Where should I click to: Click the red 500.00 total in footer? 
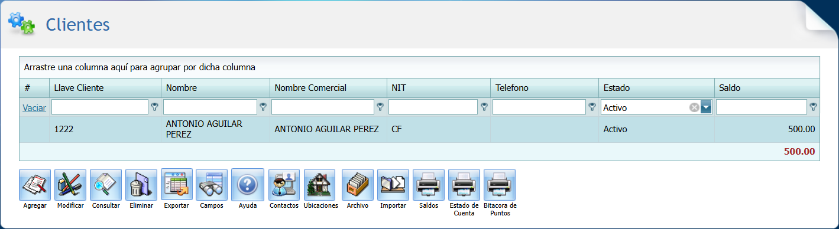(x=799, y=151)
